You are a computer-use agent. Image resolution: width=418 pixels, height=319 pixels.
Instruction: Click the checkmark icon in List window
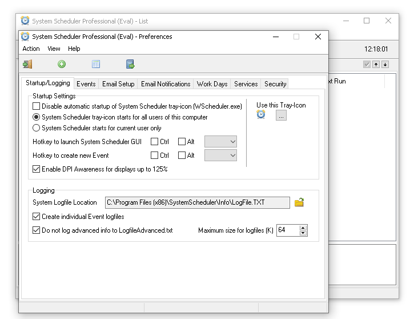pyautogui.click(x=367, y=65)
